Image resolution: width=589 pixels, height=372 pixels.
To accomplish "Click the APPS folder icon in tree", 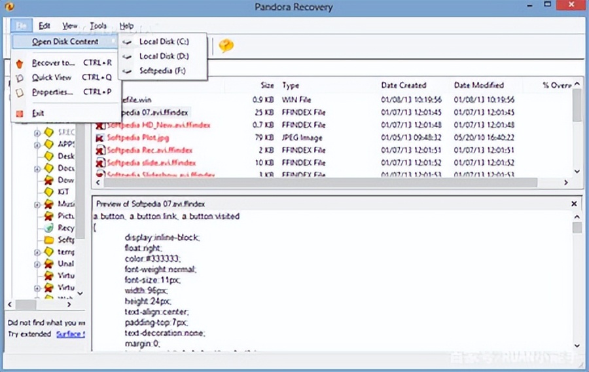I will pyautogui.click(x=49, y=144).
